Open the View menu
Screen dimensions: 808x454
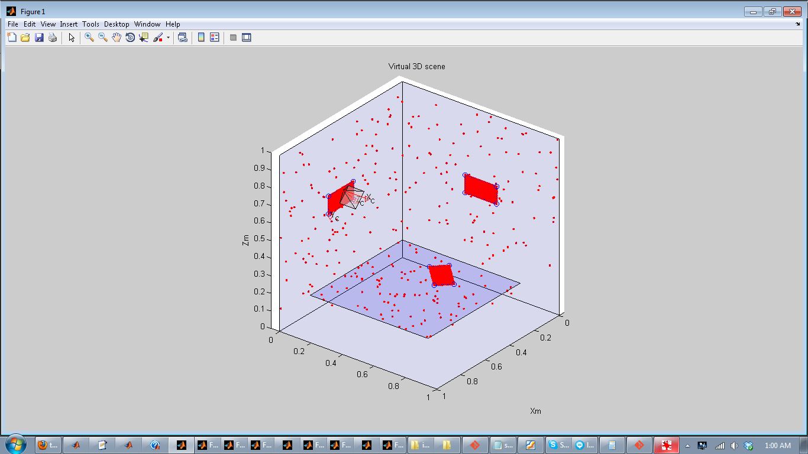[48, 24]
